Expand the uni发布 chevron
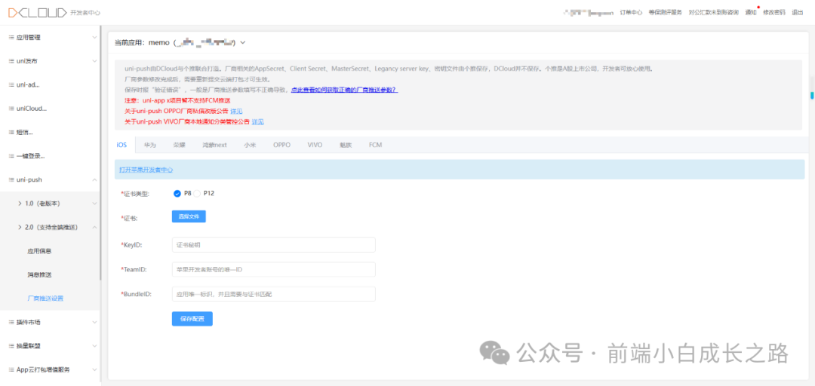Viewport: 815px width, 386px height. (94, 61)
